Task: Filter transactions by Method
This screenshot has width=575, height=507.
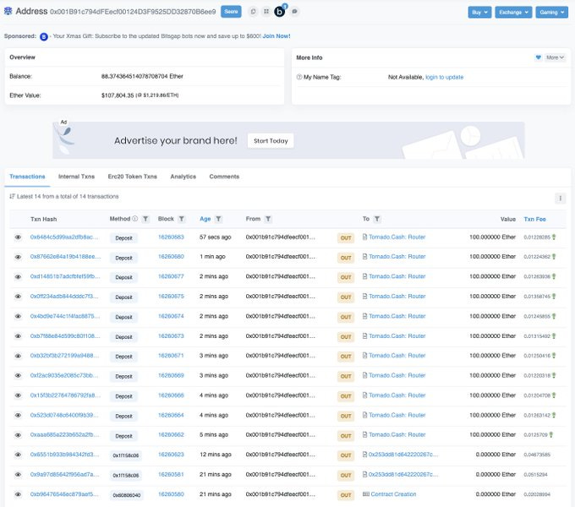Action: pyautogui.click(x=145, y=219)
